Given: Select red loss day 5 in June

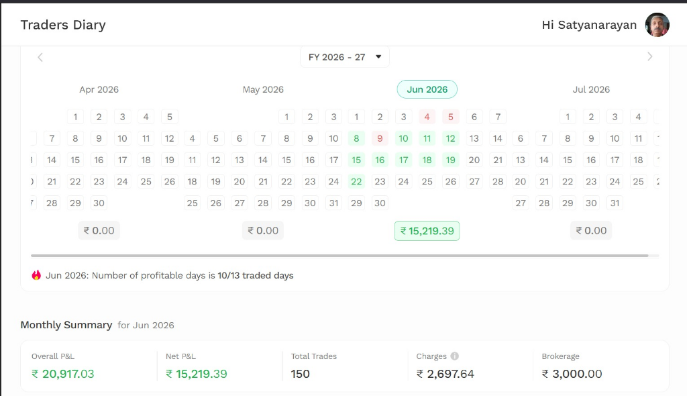Looking at the screenshot, I should 450,117.
